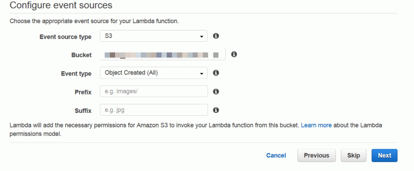Viewport: 414px width, 171px height.
Task: Click the Configure event sources heading
Action: 61,5
